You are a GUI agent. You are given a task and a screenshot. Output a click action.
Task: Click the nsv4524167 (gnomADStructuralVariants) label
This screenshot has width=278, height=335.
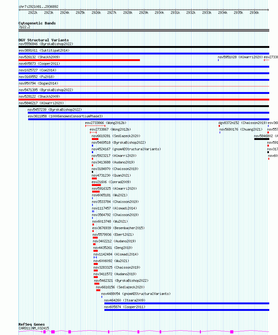click(126, 149)
